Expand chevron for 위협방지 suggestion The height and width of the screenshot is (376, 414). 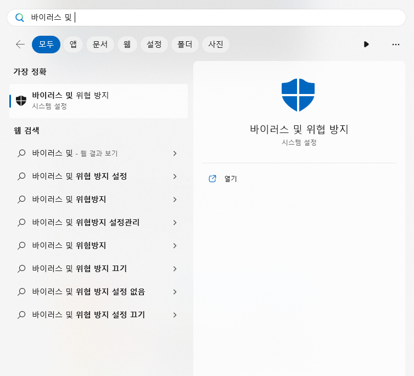click(x=175, y=200)
